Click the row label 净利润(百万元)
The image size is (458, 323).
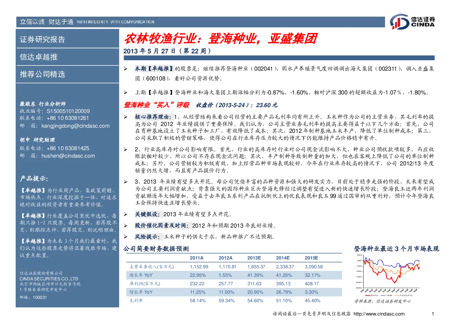click(145, 284)
